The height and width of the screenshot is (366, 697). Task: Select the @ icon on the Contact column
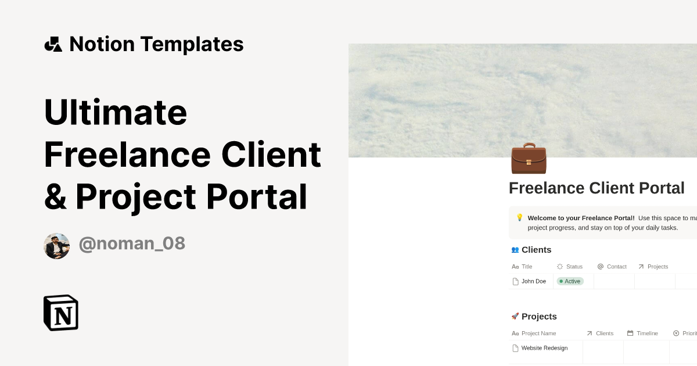click(x=602, y=267)
